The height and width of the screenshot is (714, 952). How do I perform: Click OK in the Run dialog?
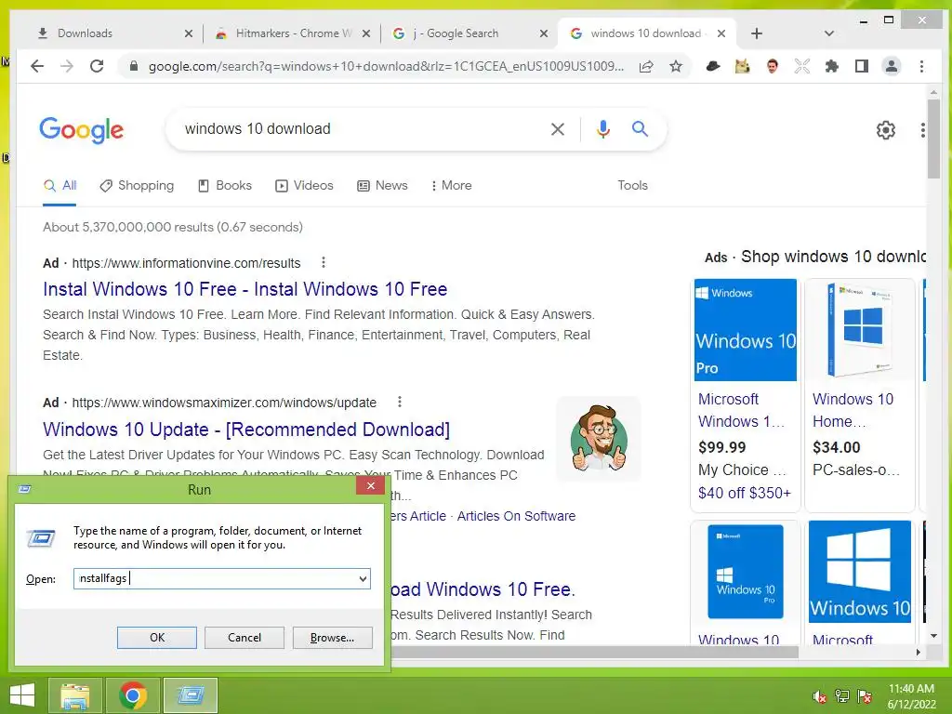[156, 638]
